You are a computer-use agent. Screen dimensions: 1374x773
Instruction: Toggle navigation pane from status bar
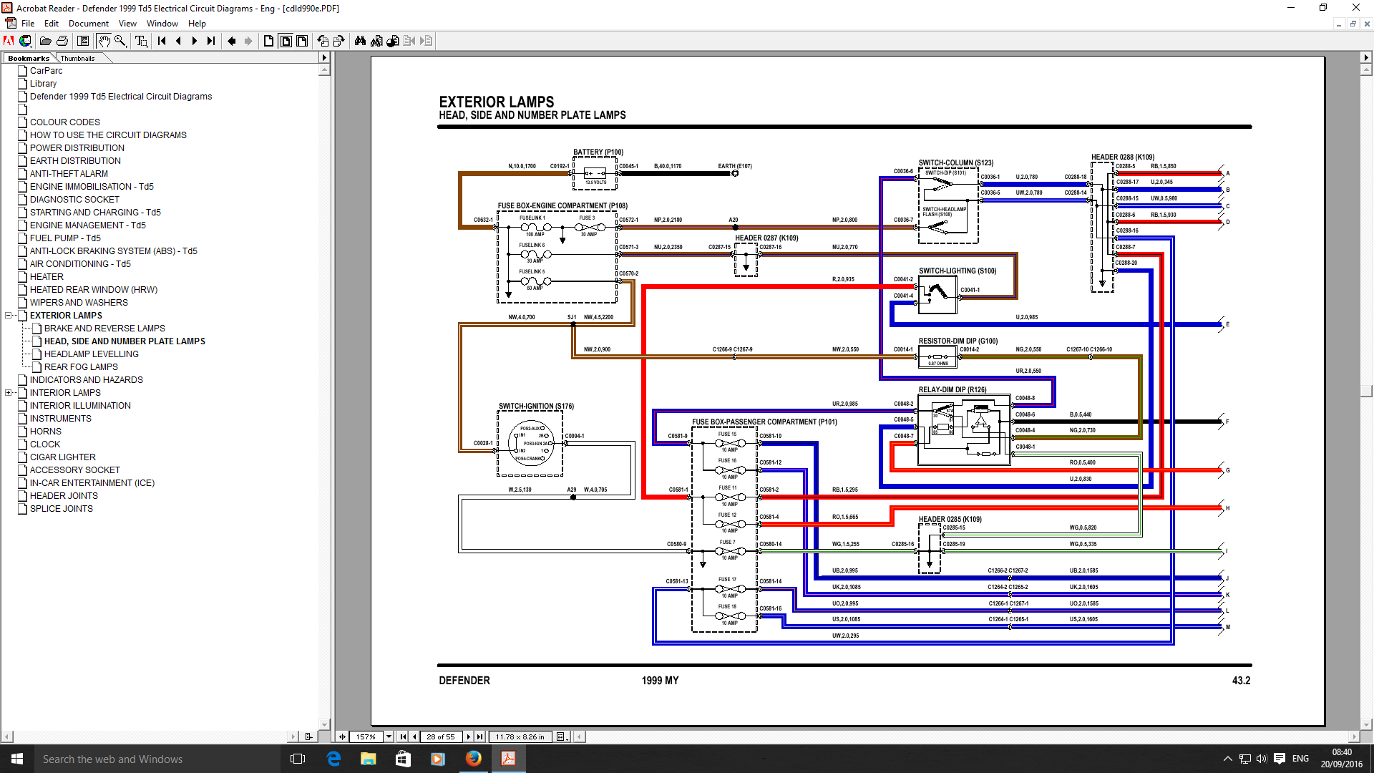click(342, 736)
